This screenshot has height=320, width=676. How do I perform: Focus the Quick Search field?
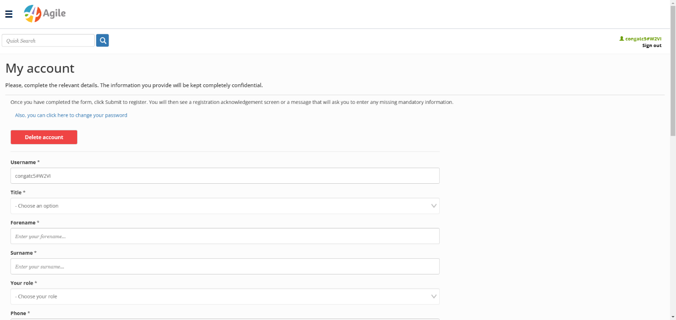pos(48,41)
